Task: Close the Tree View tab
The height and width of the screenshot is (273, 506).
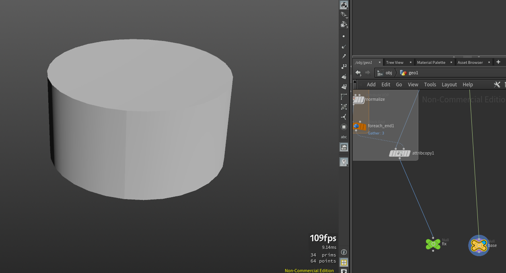Action: [x=411, y=62]
